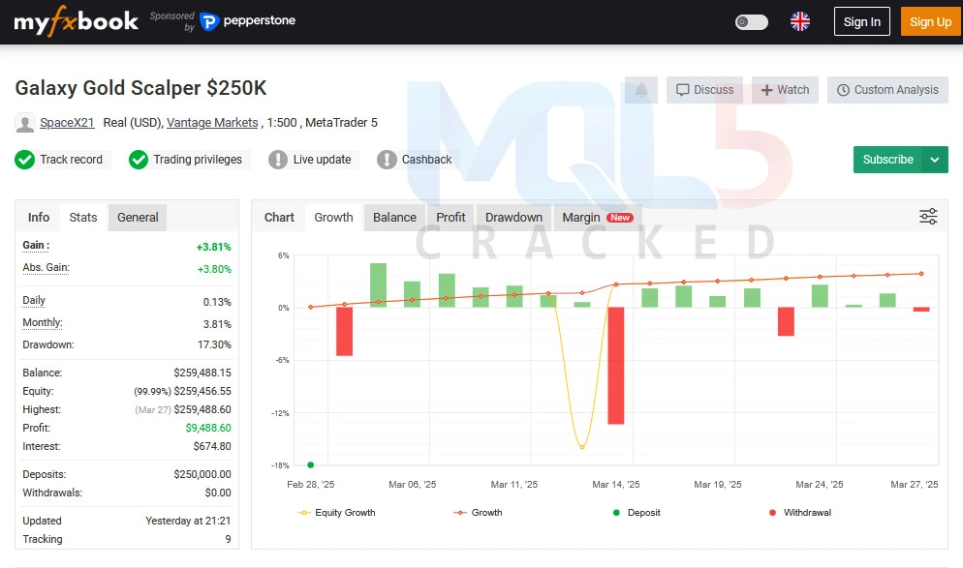Screen dimensions: 963x568
Task: Click the myfxbook logo
Action: point(76,21)
